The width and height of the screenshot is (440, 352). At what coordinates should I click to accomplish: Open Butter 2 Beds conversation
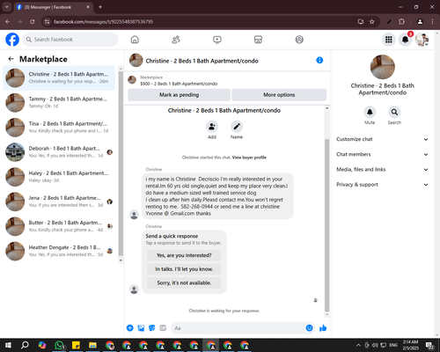click(x=59, y=226)
